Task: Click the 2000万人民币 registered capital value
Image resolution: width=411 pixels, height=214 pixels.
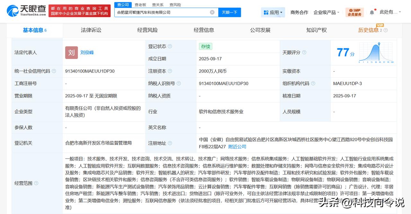Action: [213, 71]
